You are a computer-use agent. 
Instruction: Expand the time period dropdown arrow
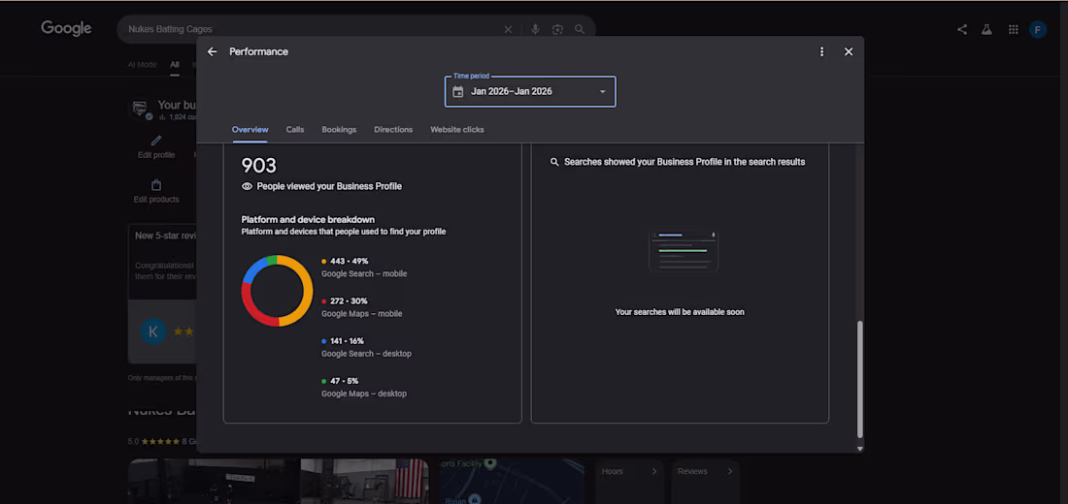coord(602,92)
